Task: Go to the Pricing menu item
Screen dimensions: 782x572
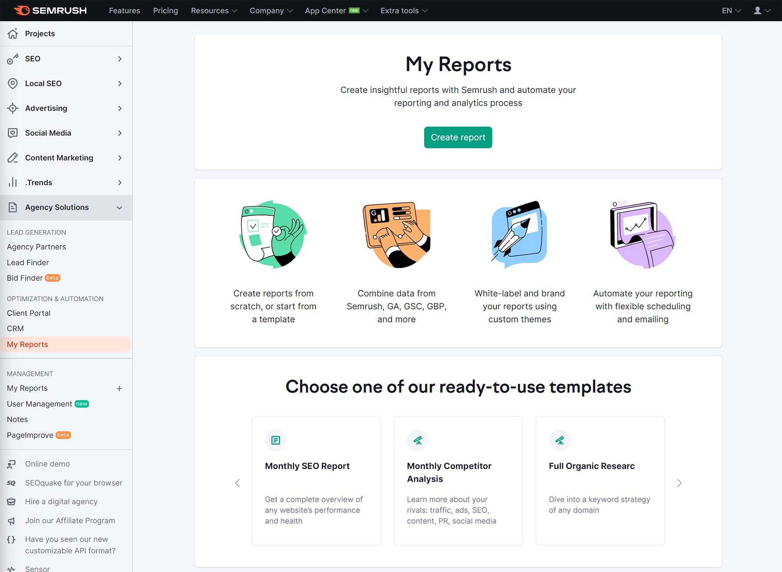Action: point(166,10)
